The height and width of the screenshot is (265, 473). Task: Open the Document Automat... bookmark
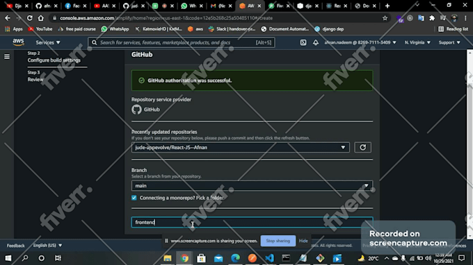(x=285, y=29)
